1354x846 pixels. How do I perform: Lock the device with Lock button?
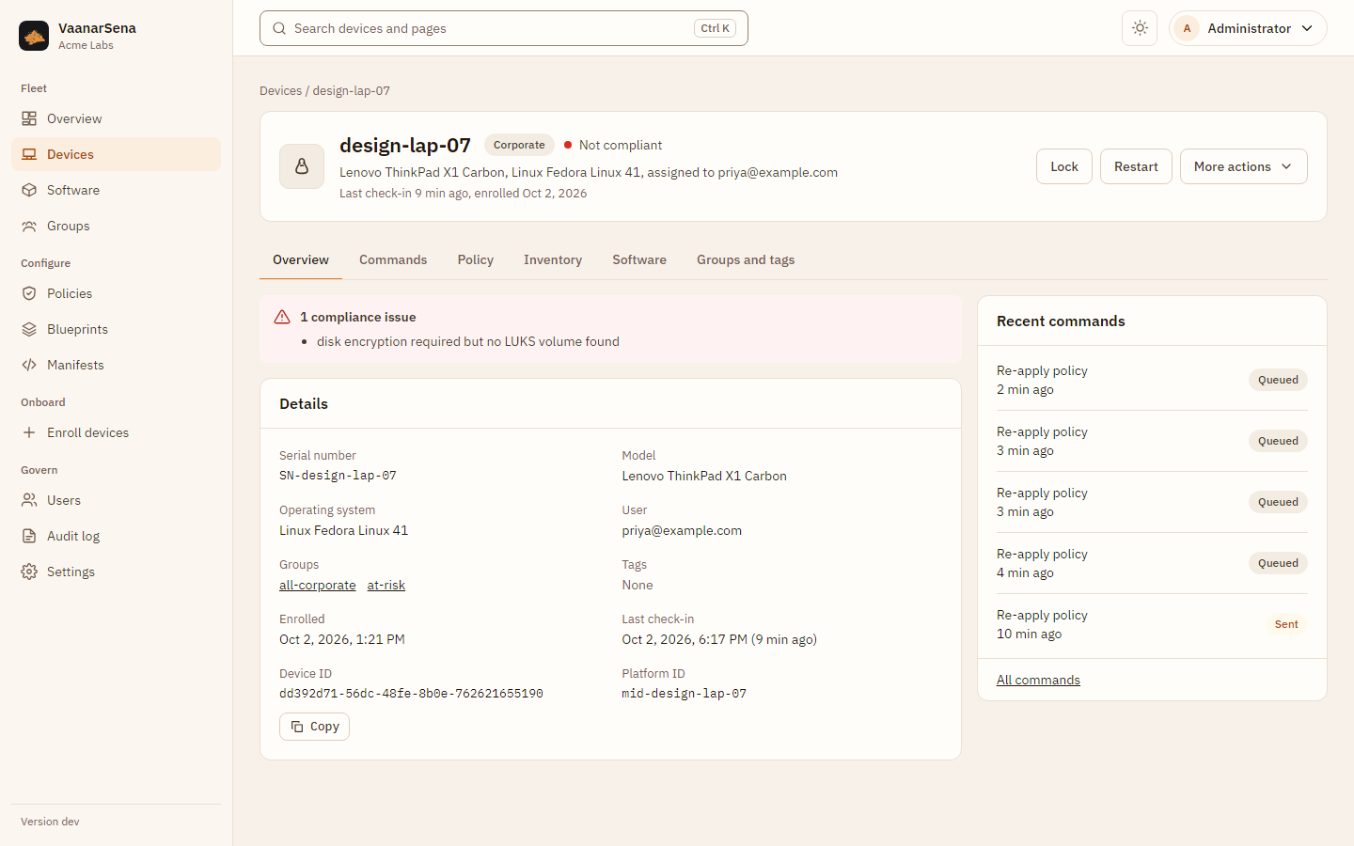[x=1064, y=166]
